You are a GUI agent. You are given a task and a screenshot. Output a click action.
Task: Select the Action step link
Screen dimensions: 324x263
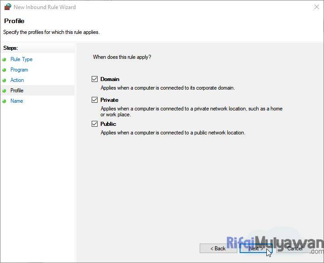coord(17,80)
